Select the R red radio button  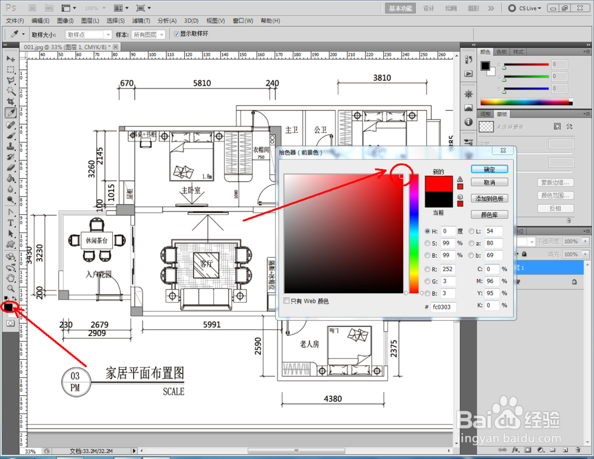tap(427, 269)
